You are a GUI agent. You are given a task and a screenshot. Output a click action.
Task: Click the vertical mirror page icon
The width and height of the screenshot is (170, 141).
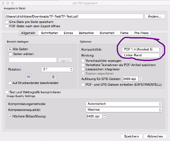click(x=52, y=77)
